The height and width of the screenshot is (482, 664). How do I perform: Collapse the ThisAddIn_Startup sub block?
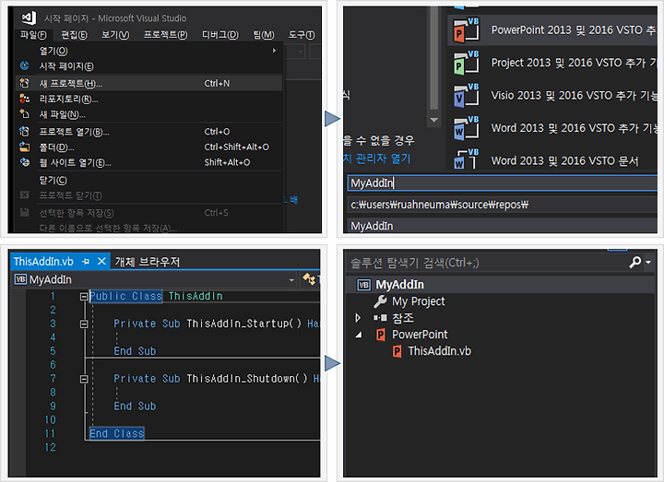[x=84, y=323]
